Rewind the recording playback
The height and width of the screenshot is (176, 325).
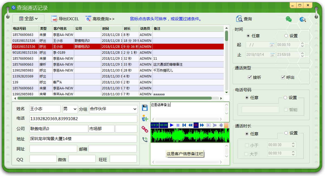coord(190,125)
